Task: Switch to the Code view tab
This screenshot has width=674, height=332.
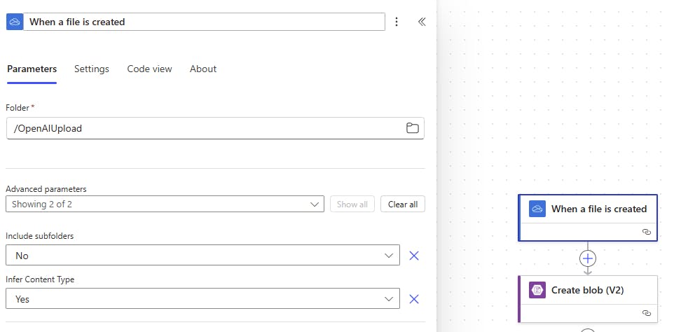Action: pos(149,69)
